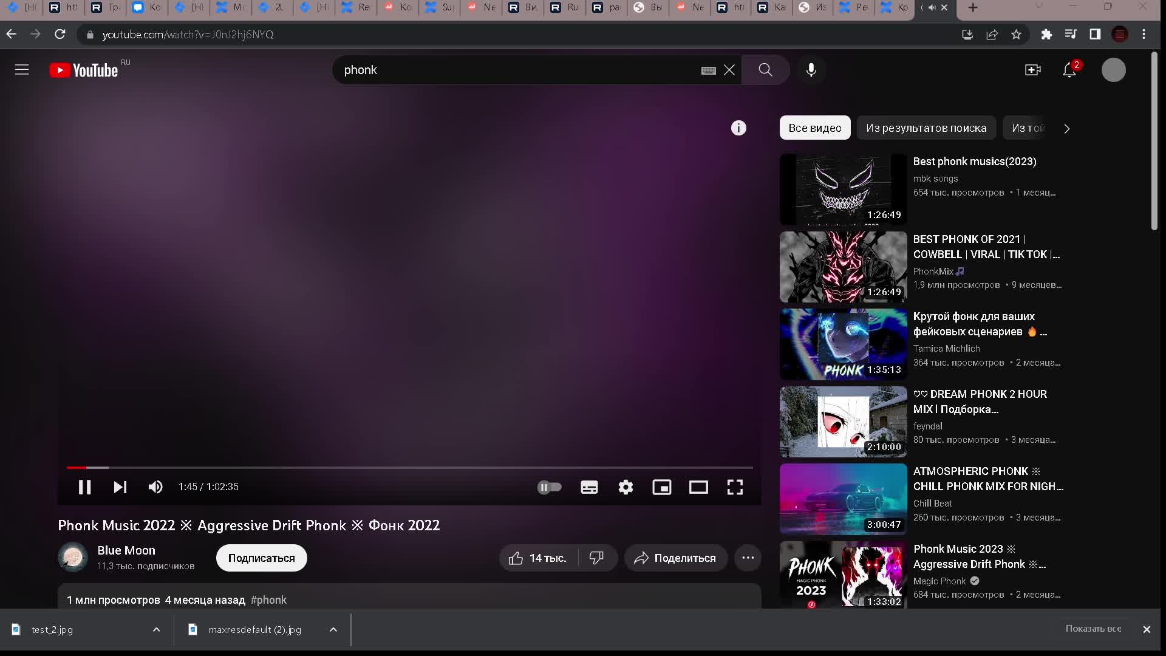The image size is (1166, 656).
Task: Select the "Все видео" filter chip
Action: point(815,128)
